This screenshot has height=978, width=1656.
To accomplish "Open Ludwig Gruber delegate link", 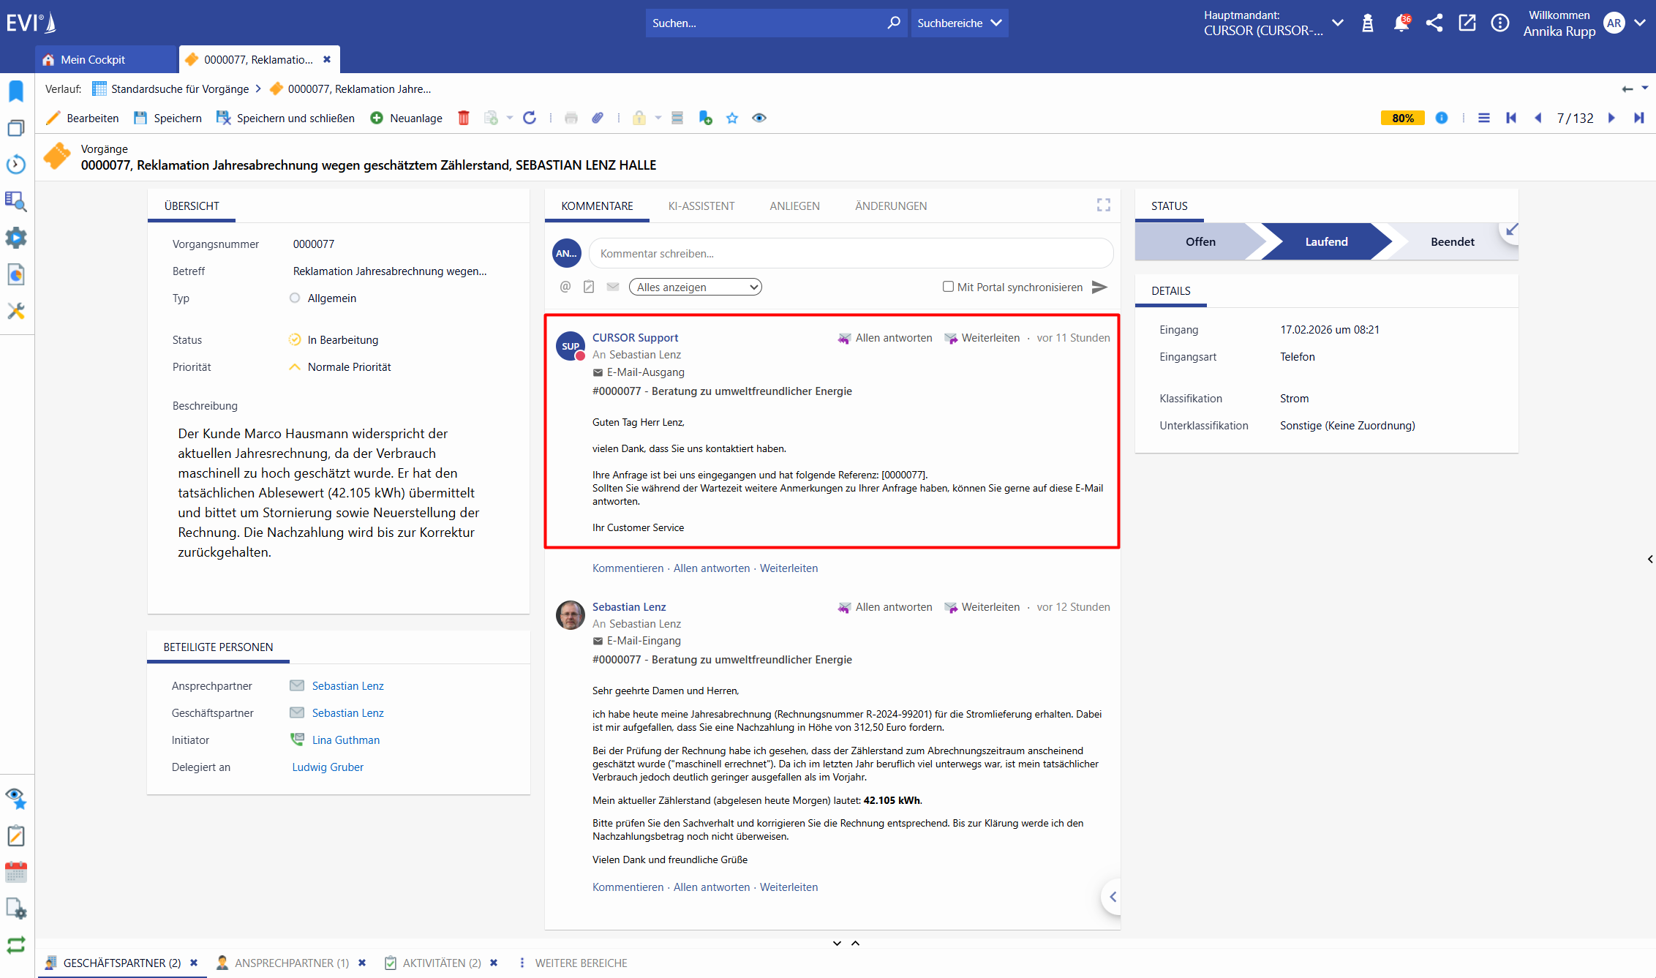I will (328, 767).
